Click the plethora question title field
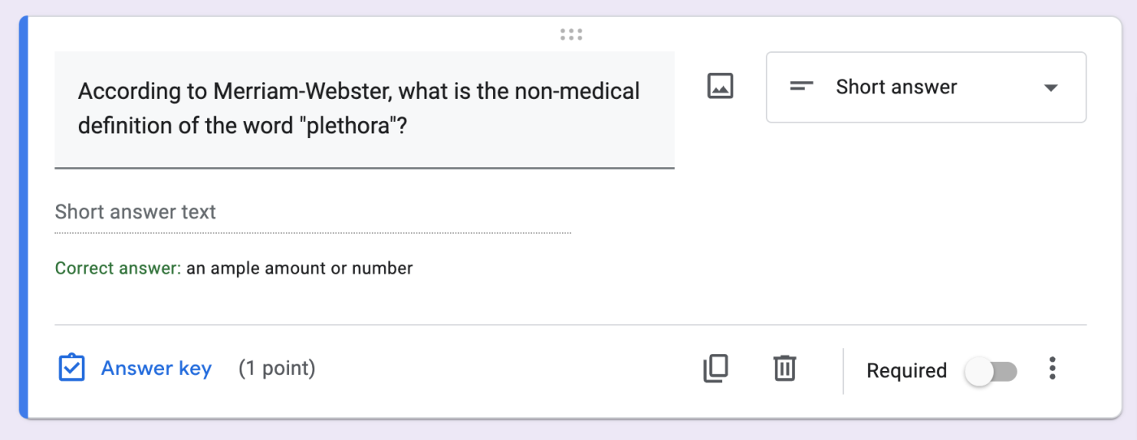Screen dimensions: 1137x440 (364, 109)
